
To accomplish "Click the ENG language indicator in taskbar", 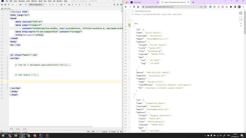I will coord(228,135).
